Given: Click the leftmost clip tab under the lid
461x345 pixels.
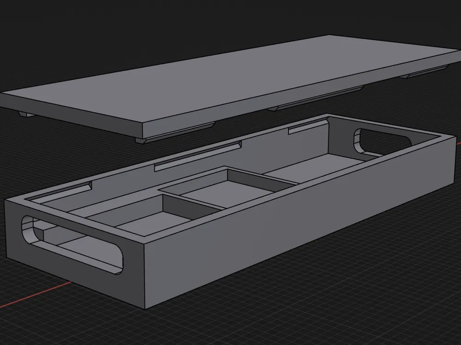Looking at the screenshot, I should pyautogui.click(x=26, y=114).
